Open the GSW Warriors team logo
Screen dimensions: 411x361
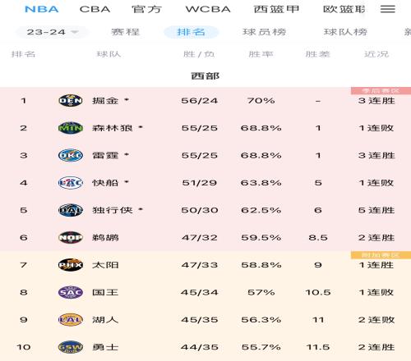(71, 347)
